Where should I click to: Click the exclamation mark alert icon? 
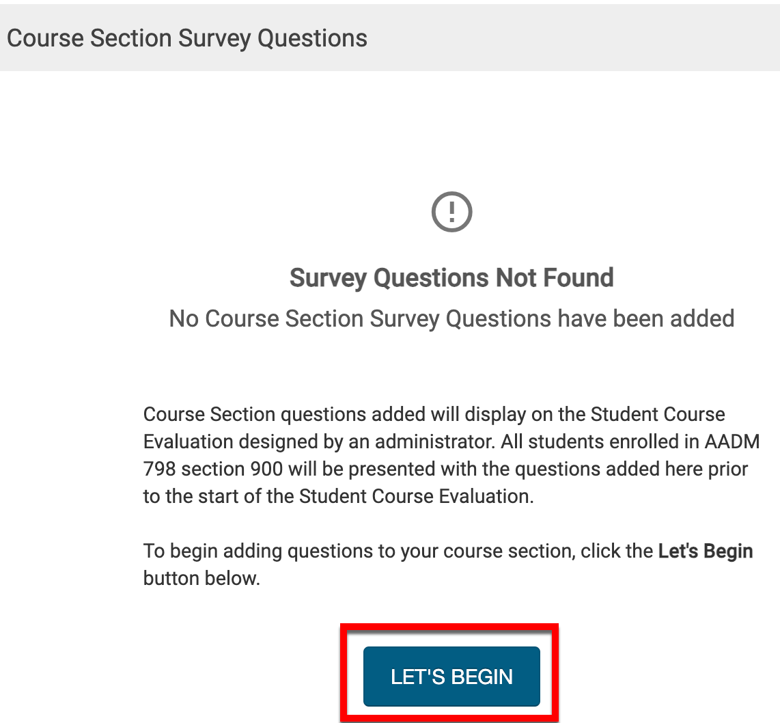tap(451, 213)
